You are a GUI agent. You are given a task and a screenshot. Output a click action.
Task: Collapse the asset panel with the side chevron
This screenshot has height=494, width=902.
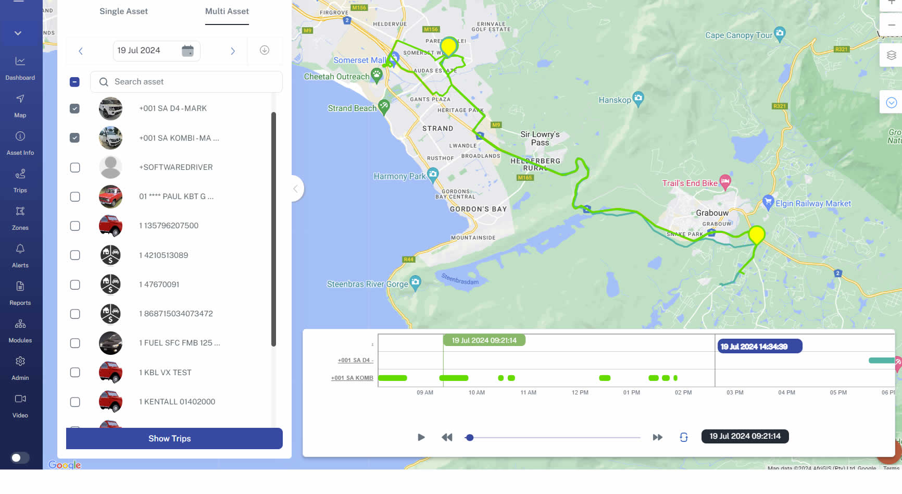coord(295,189)
